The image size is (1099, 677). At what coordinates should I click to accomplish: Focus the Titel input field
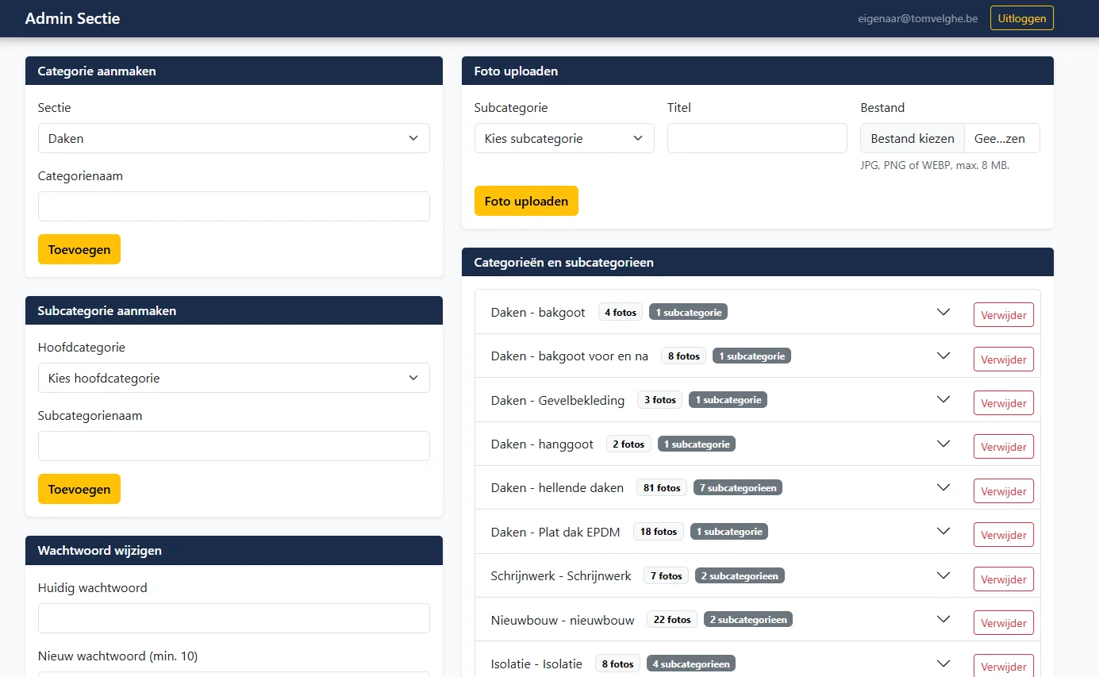tap(757, 138)
